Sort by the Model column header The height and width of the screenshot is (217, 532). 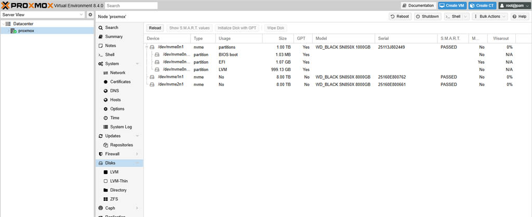(343, 38)
